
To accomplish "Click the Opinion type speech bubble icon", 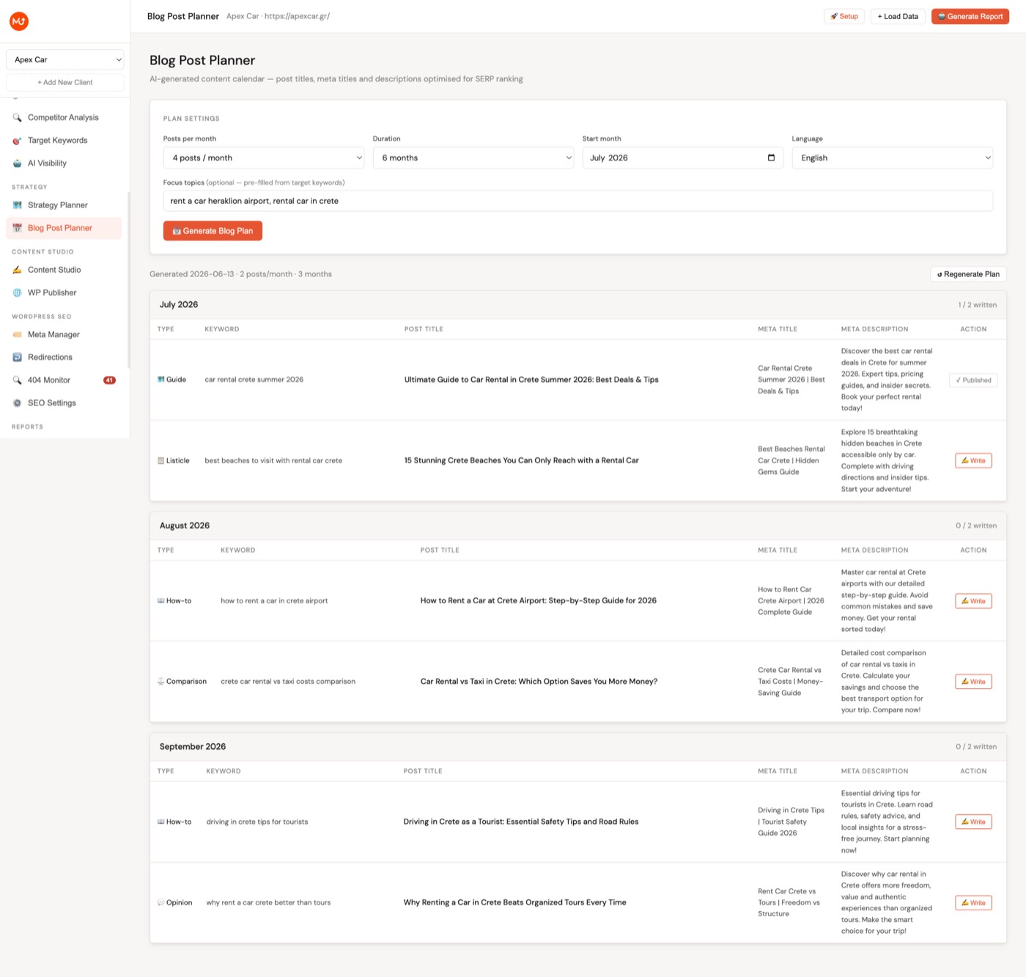I will pyautogui.click(x=161, y=903).
